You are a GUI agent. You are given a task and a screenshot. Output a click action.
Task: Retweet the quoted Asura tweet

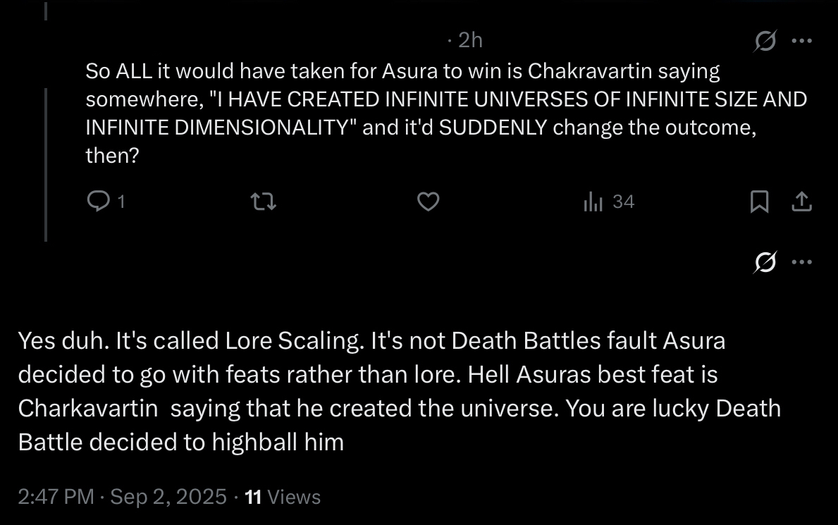pos(264,202)
